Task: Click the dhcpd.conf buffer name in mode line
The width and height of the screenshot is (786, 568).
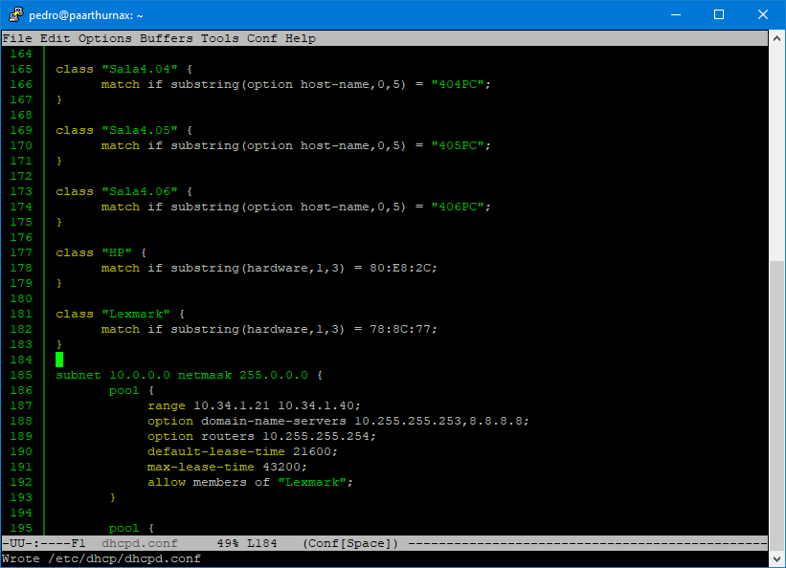Action: tap(138, 542)
